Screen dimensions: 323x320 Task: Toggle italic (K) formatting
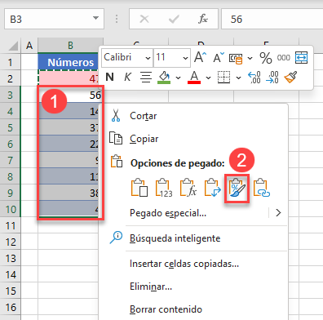click(x=127, y=78)
